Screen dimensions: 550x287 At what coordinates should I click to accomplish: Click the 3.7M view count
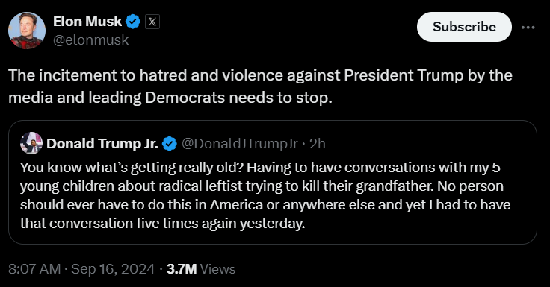tap(182, 269)
